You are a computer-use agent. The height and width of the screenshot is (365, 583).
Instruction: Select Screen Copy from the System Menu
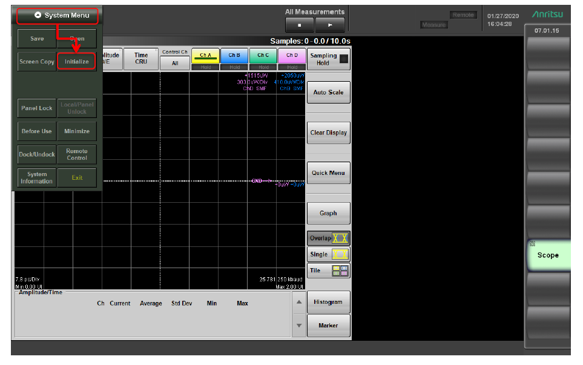(37, 62)
